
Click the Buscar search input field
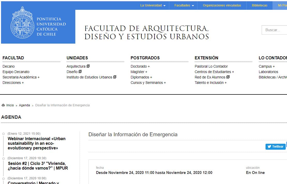point(274,30)
